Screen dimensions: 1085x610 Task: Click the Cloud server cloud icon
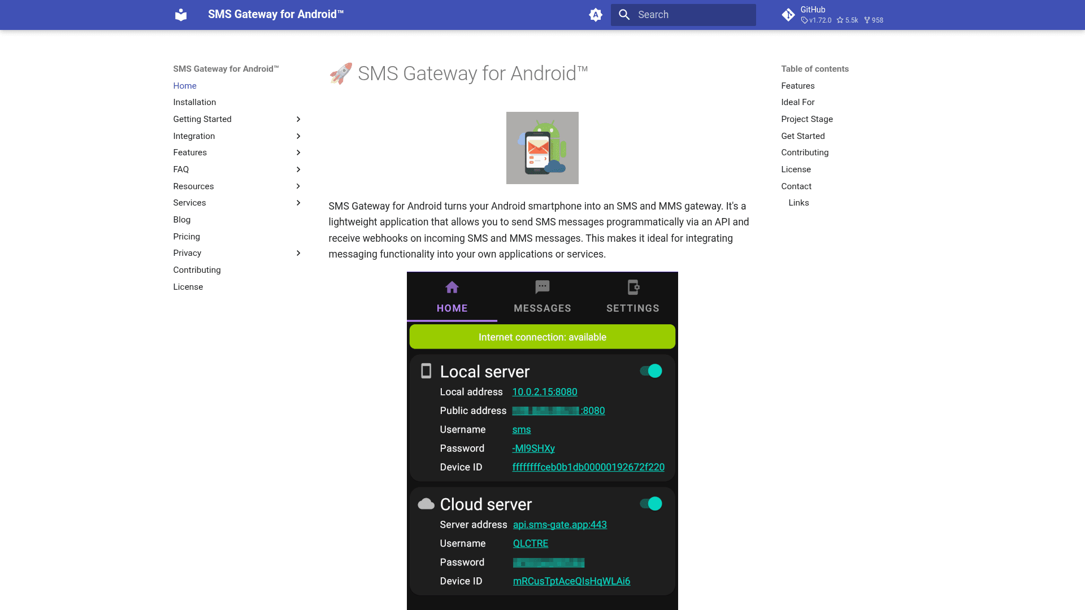click(x=426, y=504)
